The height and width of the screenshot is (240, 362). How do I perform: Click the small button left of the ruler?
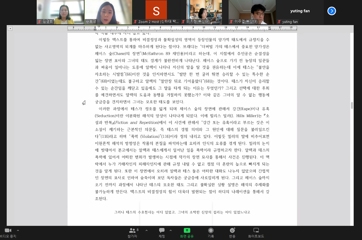pyautogui.click(x=10, y=28)
